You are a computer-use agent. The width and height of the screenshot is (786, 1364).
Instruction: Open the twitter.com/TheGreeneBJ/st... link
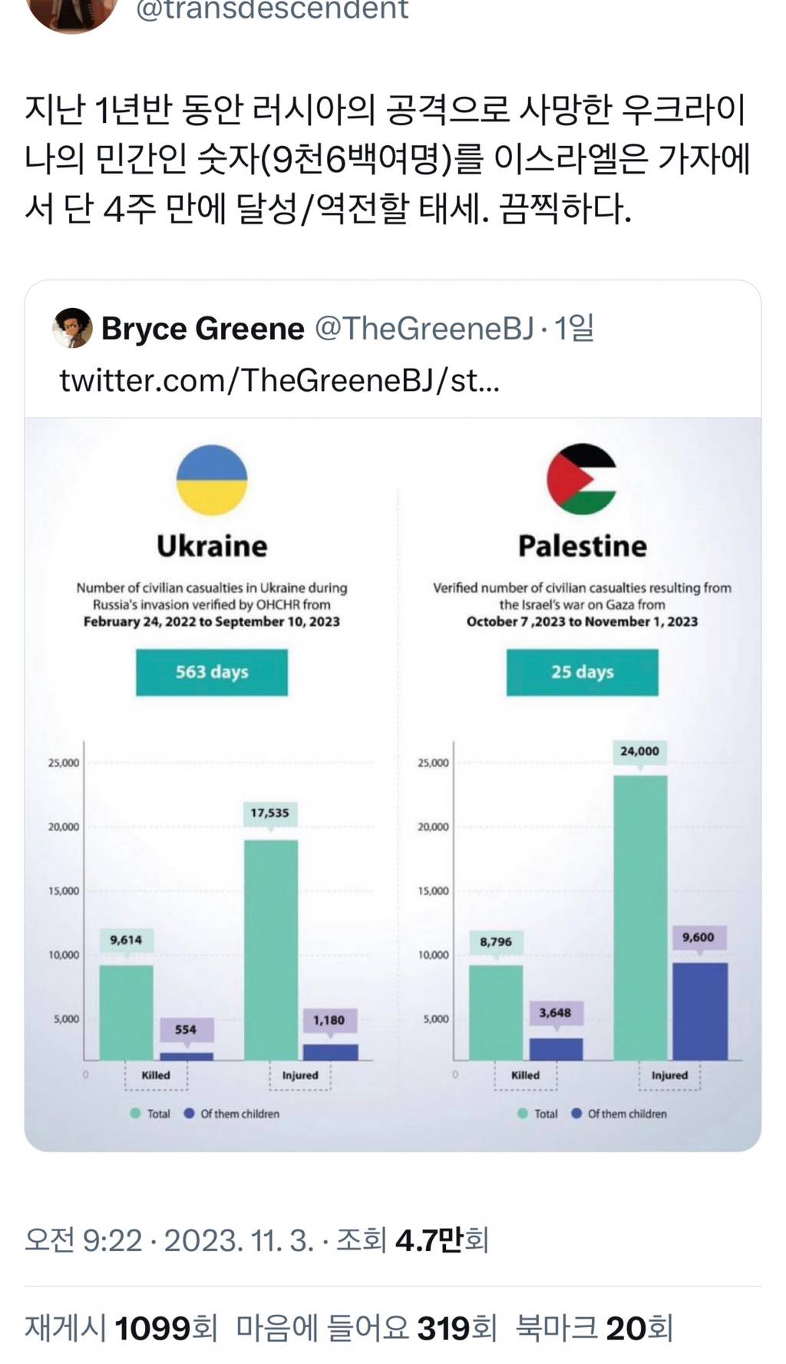[279, 380]
